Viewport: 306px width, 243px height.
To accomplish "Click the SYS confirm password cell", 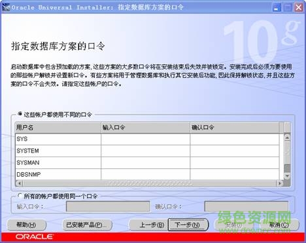I will point(235,139).
